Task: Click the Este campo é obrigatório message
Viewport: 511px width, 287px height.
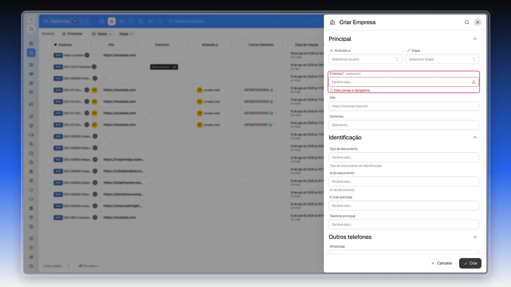Action: (352, 91)
